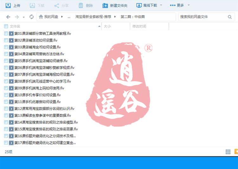Click the 第二篇：中级篇 breadcrumb
The image size is (238, 169).
tap(133, 17)
